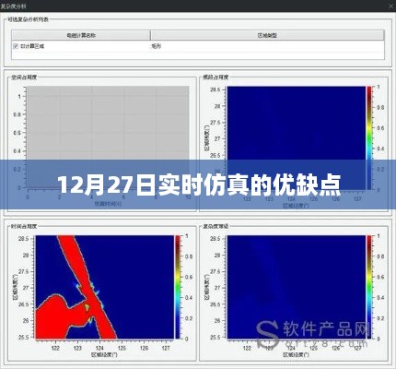Toggle the 计算区域 row checkbox

click(16, 46)
